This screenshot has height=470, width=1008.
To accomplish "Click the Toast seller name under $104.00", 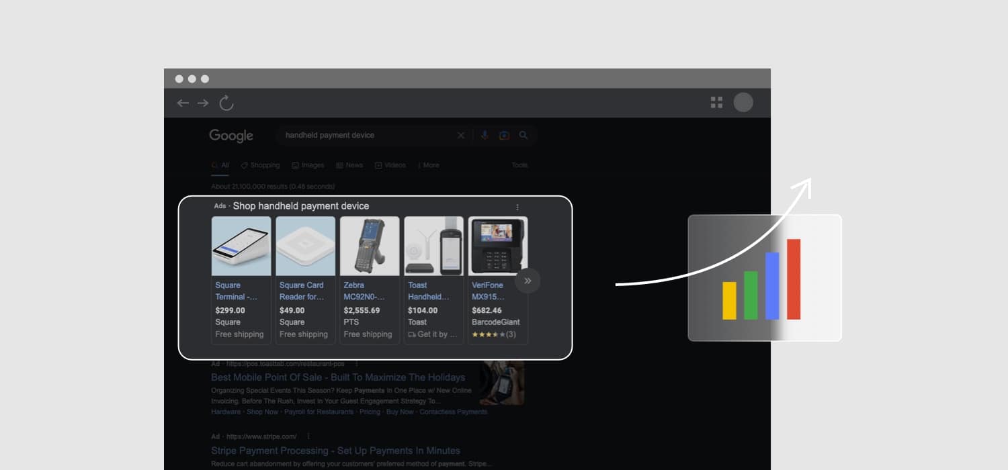I will 417,322.
